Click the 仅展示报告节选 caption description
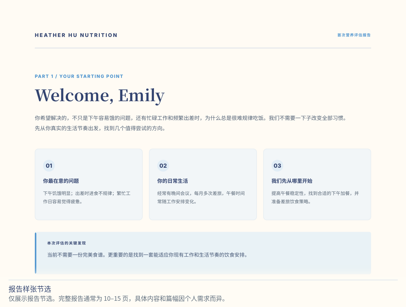The width and height of the screenshot is (406, 307). click(x=117, y=299)
